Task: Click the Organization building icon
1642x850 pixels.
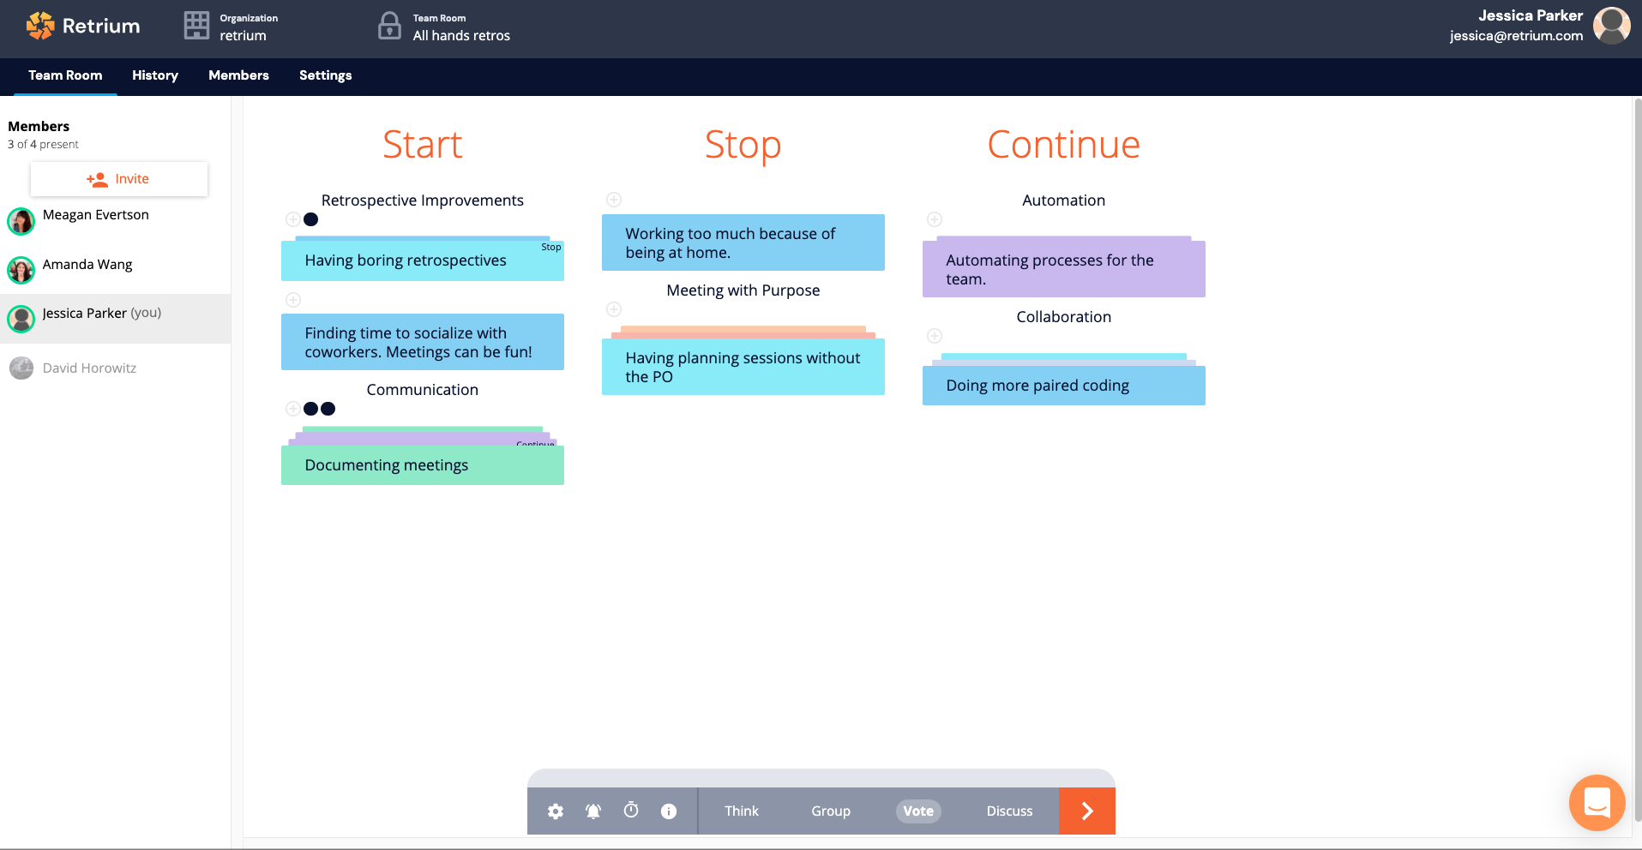Action: [196, 26]
